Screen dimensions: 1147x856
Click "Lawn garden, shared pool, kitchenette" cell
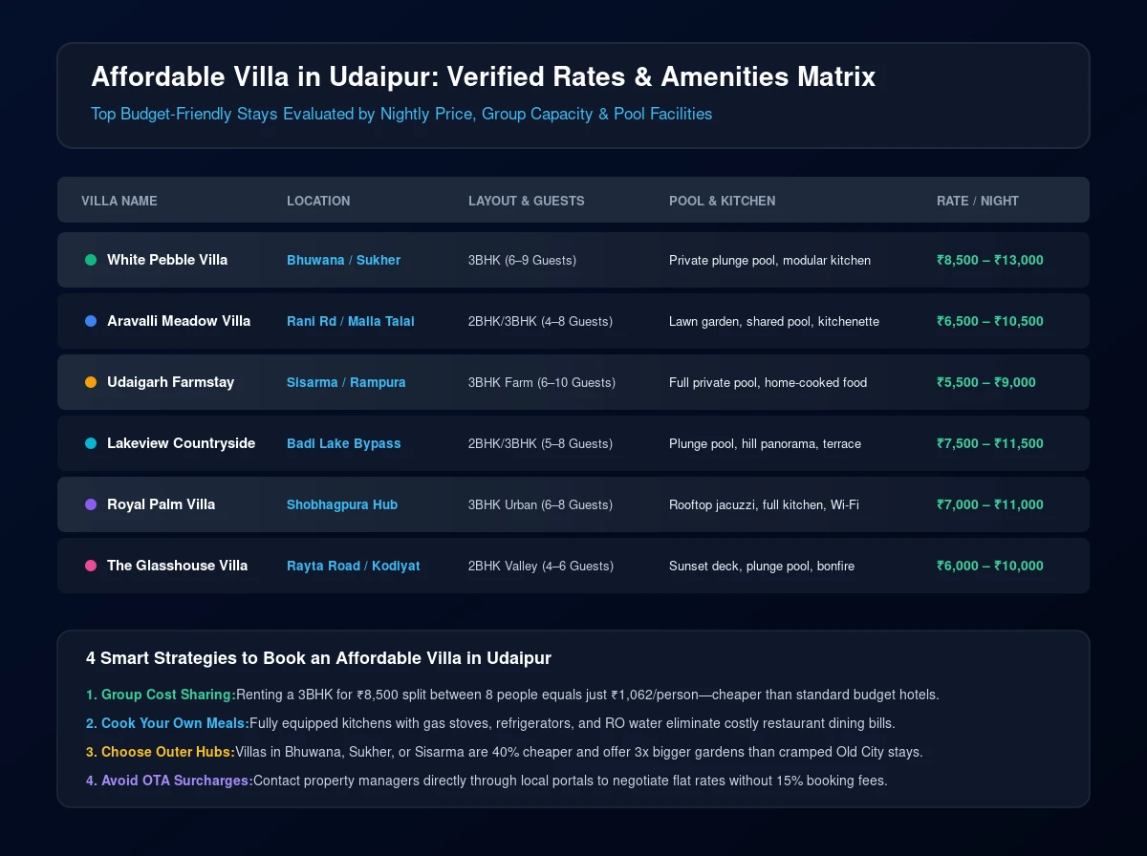774,321
